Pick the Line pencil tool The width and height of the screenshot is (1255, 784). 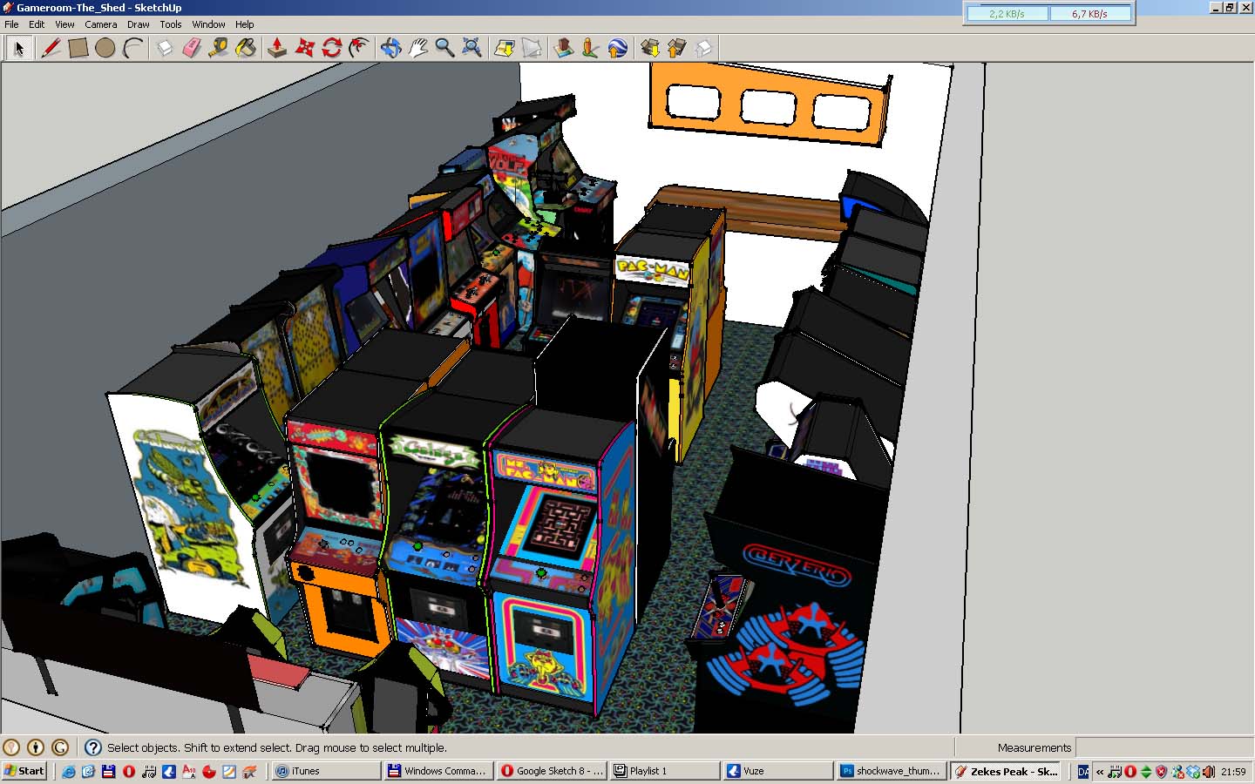51,48
